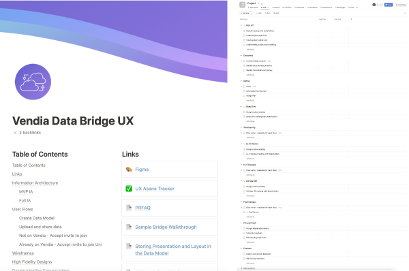Expand subtasks of Conduct initial research task
This screenshot has width=409, height=271.
[x=241, y=61]
